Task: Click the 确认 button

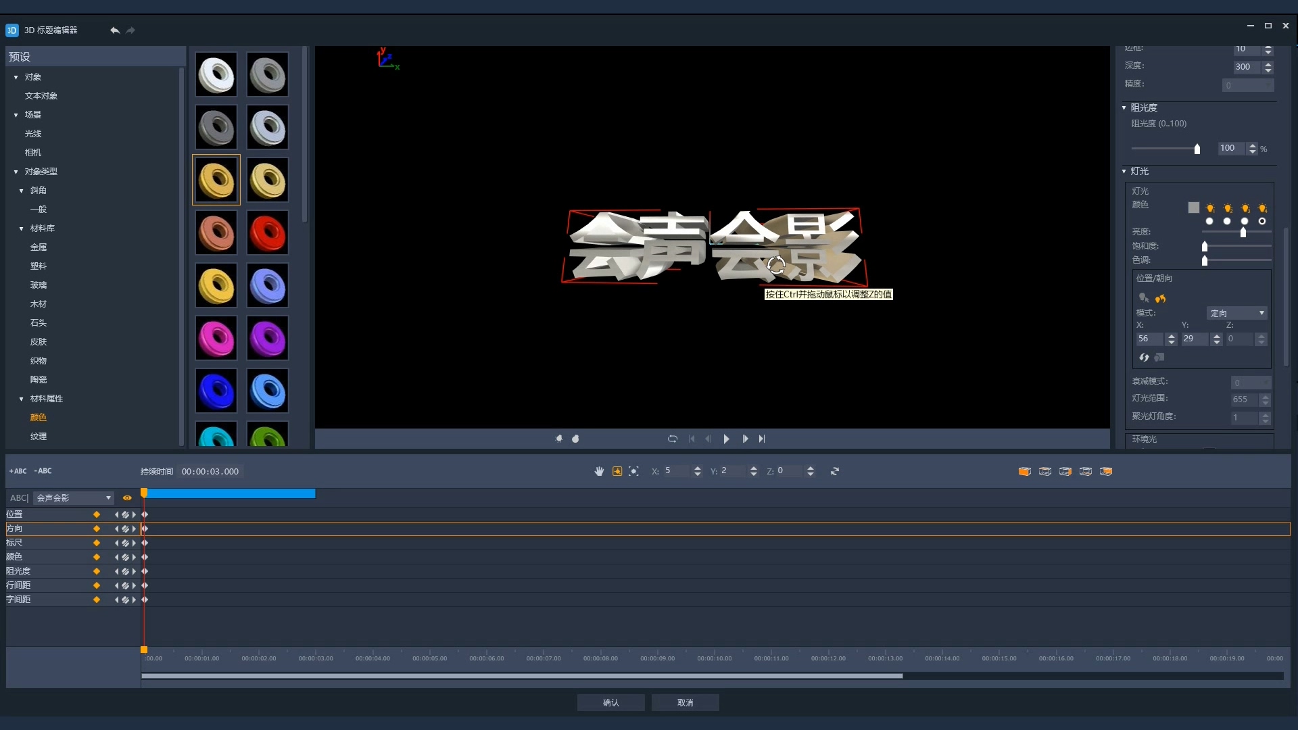Action: tap(611, 703)
